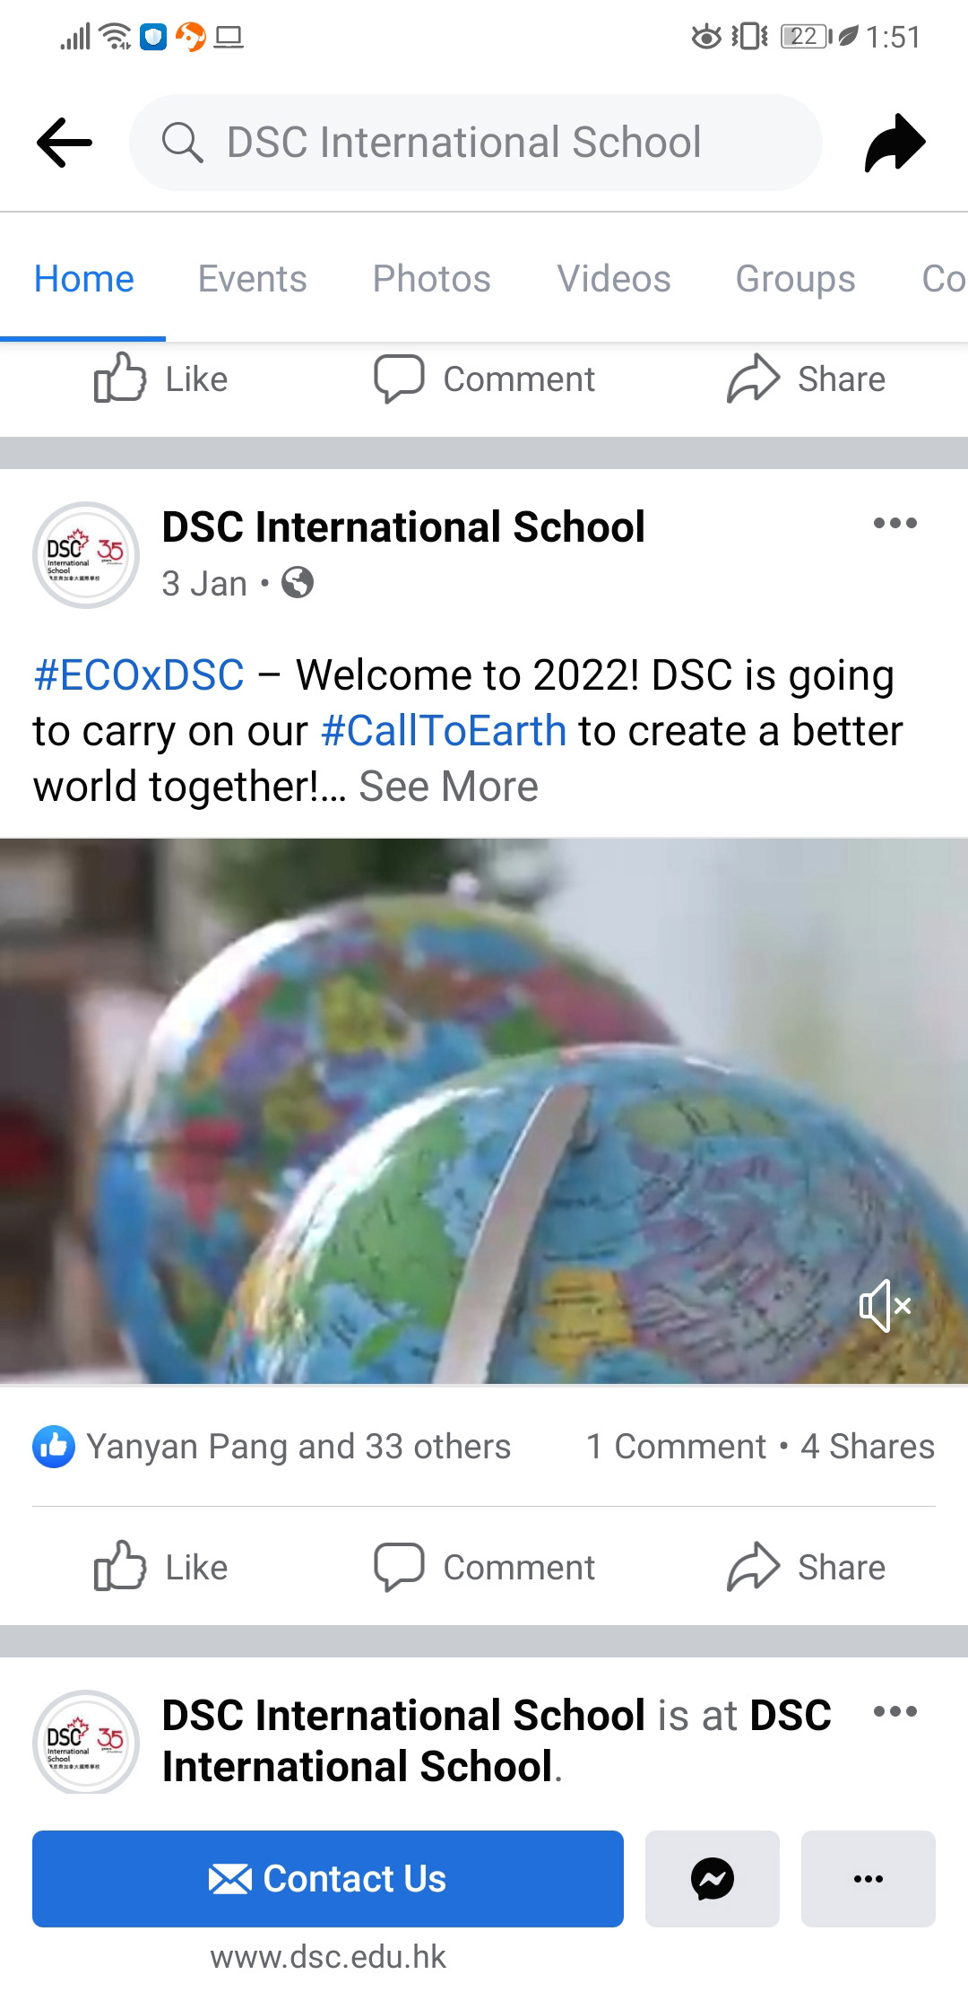Share the #ECOxDSC post
The height and width of the screenshot is (2009, 968).
806,1567
